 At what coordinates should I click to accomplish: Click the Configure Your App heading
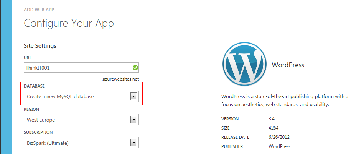click(69, 24)
